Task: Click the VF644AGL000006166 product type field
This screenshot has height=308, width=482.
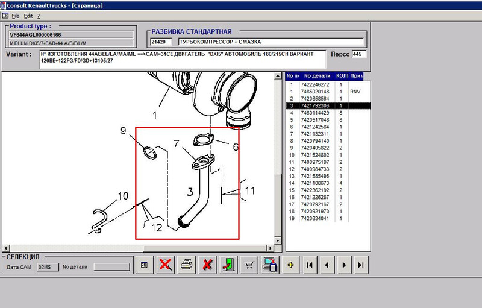Action: [71, 35]
